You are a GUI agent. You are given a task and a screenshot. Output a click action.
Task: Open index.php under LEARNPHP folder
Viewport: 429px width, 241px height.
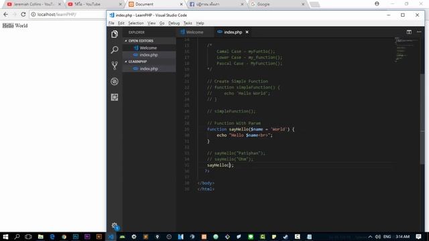[x=149, y=68]
